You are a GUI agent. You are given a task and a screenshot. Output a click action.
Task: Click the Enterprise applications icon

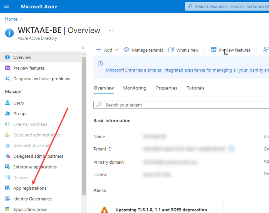8,167
